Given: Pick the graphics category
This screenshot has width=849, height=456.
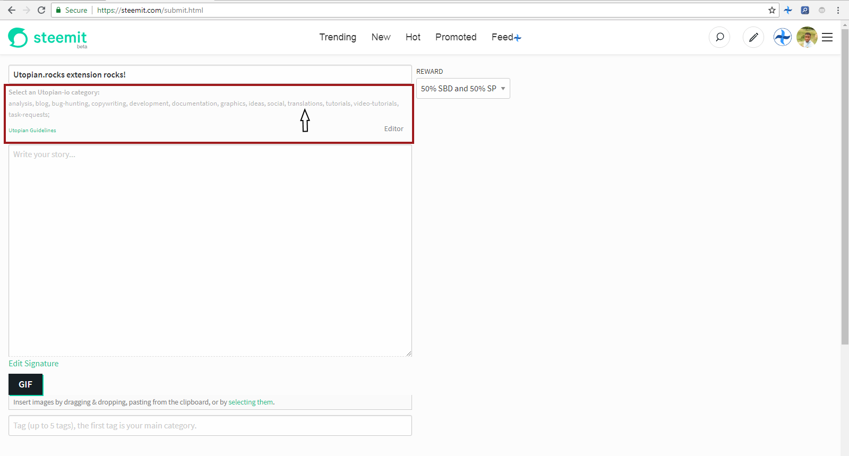Looking at the screenshot, I should pos(233,104).
